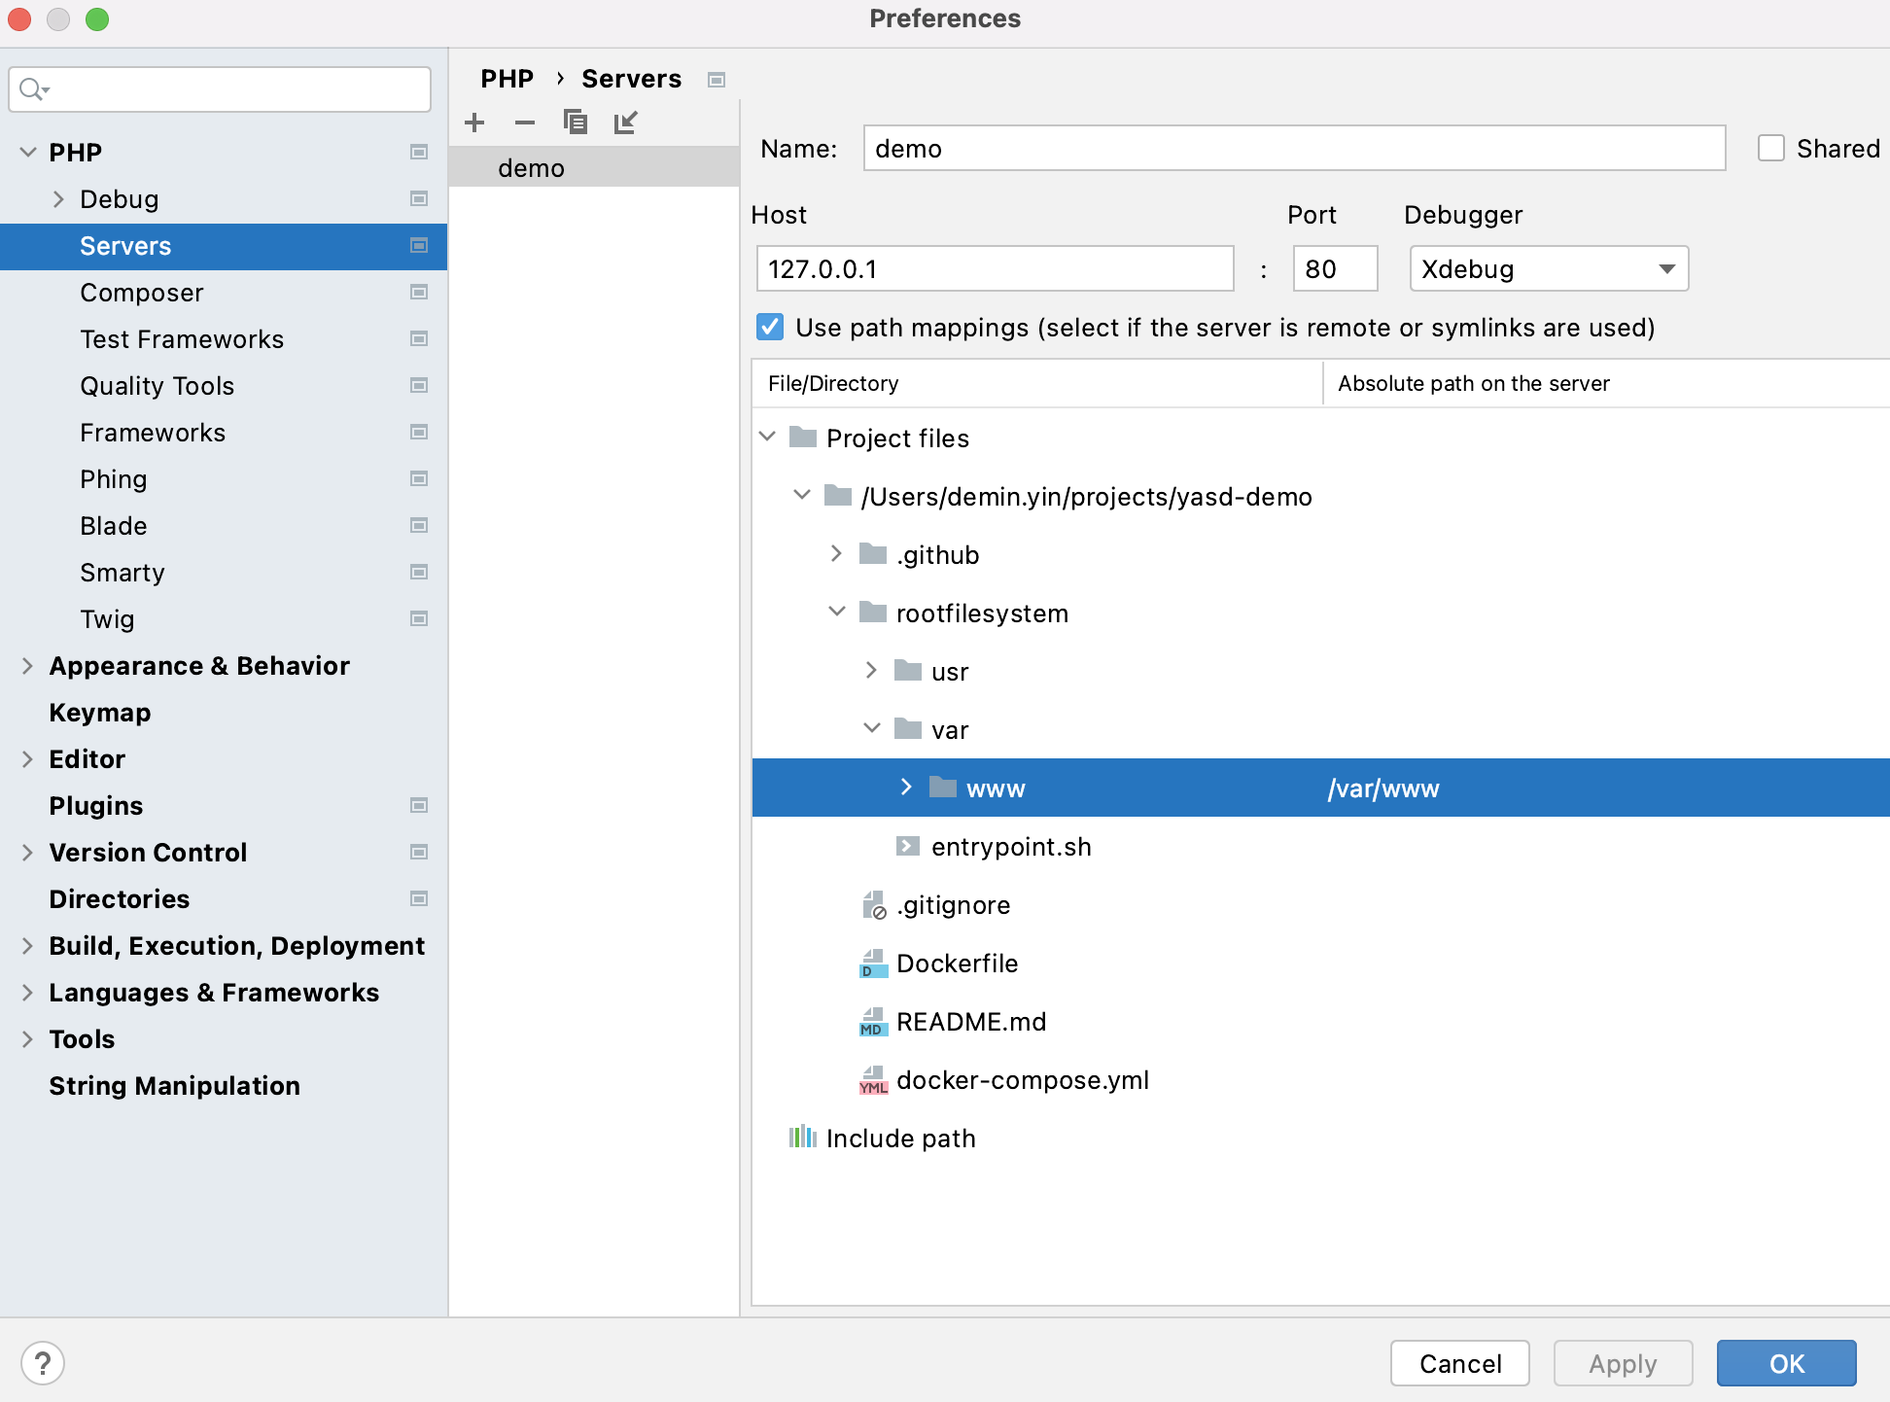
Task: Expand the Debug settings node
Action: click(58, 199)
